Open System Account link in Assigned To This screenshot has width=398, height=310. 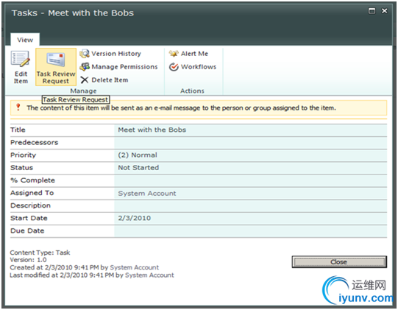point(147,194)
